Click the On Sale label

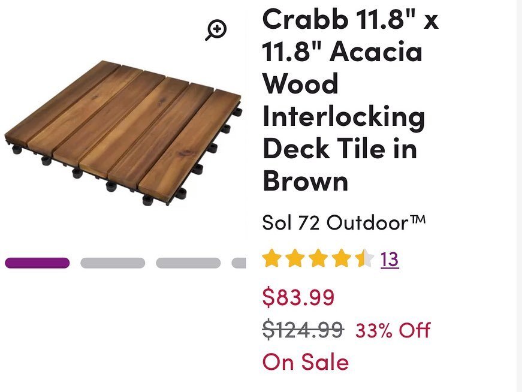(305, 362)
